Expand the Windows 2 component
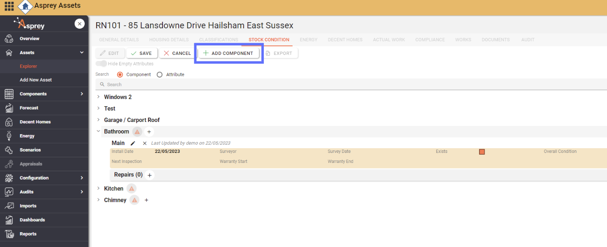 coord(98,97)
